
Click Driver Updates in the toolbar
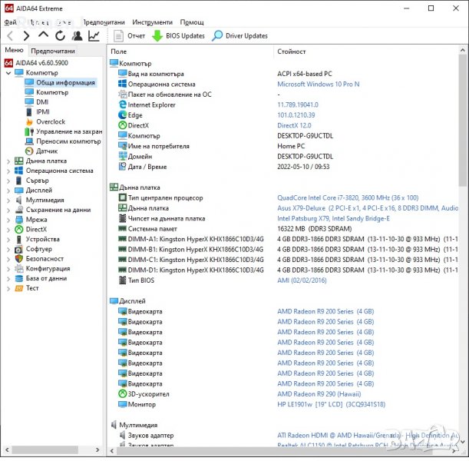(x=239, y=36)
